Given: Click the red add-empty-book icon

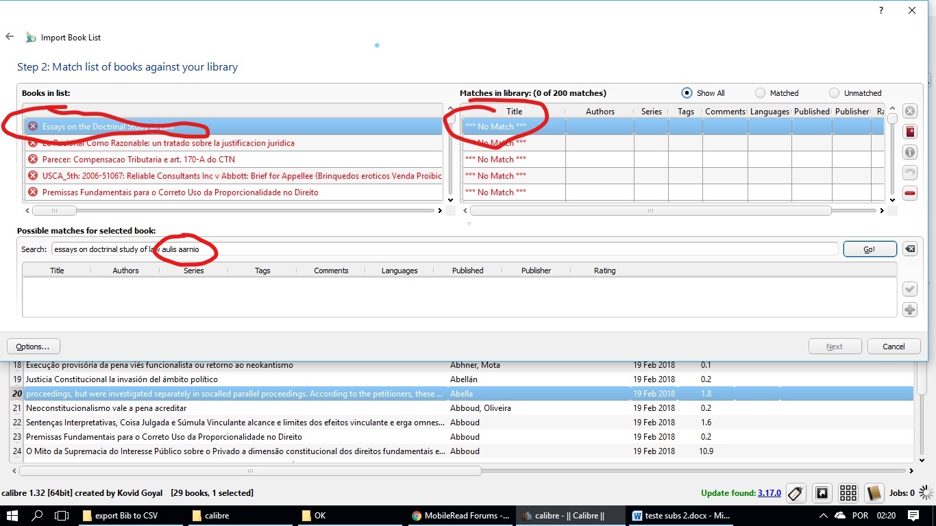Looking at the screenshot, I should (910, 131).
